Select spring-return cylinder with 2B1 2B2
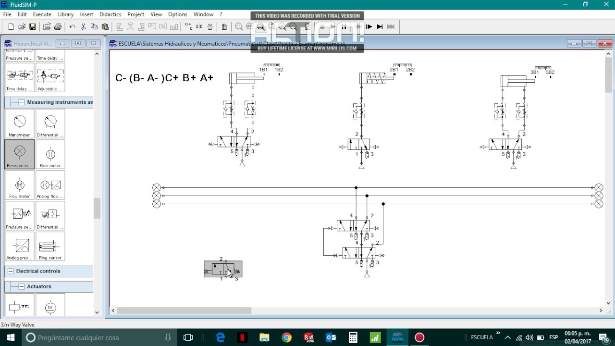This screenshot has width=615, height=346. click(377, 78)
